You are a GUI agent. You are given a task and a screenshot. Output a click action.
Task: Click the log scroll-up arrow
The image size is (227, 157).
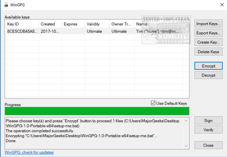[x=186, y=121]
